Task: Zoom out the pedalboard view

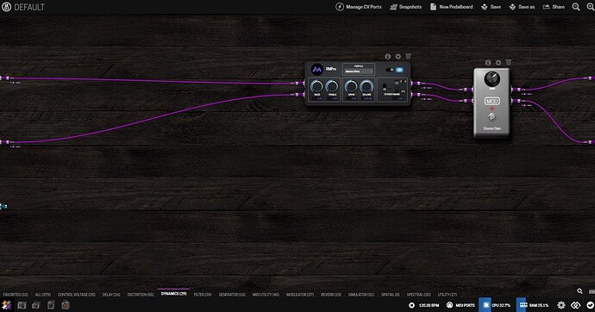Action: [x=576, y=7]
